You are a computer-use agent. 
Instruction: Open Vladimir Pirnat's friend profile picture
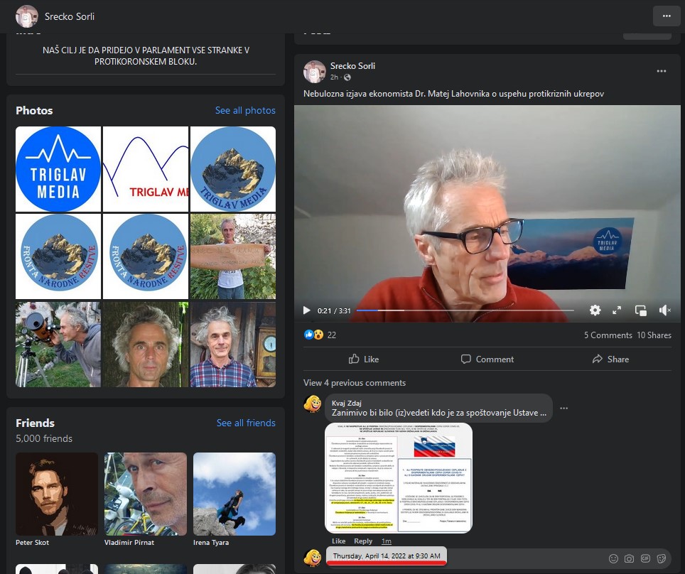point(146,494)
